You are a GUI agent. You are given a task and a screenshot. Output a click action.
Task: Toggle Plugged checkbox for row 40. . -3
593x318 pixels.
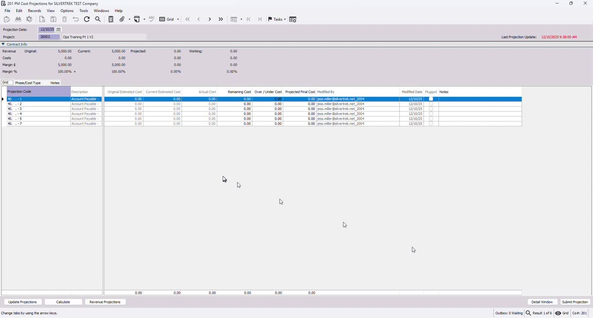coord(431,109)
